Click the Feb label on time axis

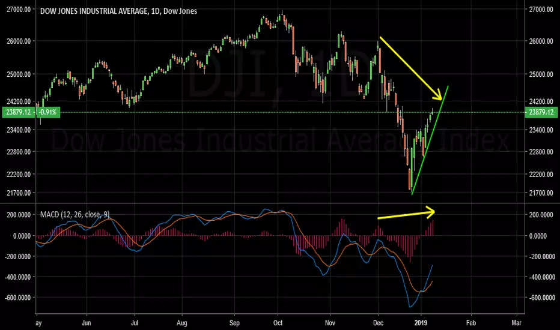point(470,323)
